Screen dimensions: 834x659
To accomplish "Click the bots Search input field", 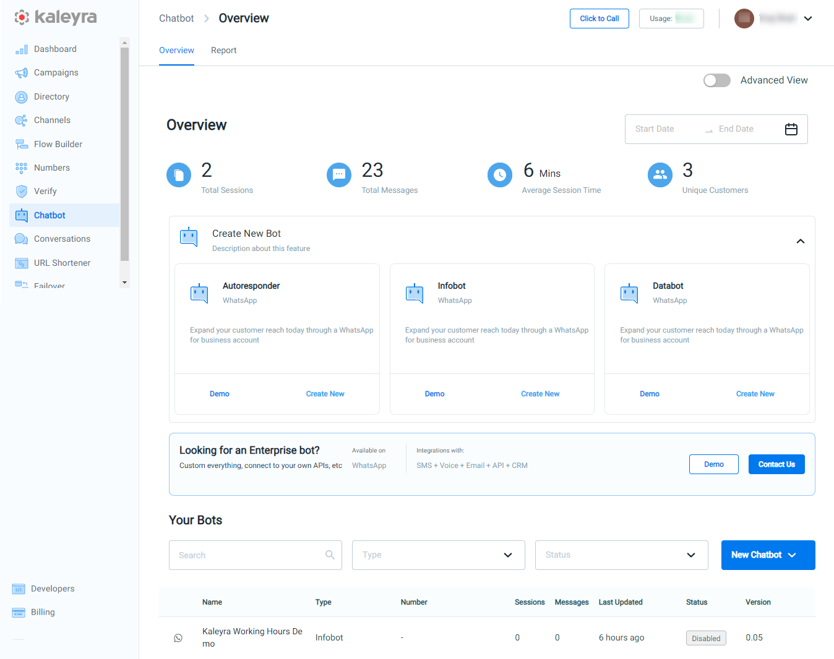I will pyautogui.click(x=256, y=555).
